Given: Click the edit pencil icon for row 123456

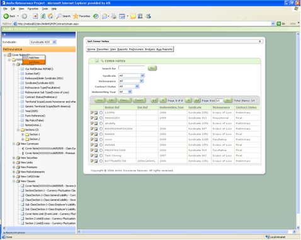Looking at the screenshot, I should pyautogui.click(x=92, y=113).
